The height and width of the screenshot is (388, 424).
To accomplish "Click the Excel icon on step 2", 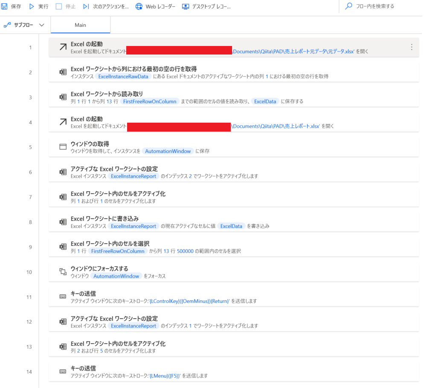I will tap(63, 72).
